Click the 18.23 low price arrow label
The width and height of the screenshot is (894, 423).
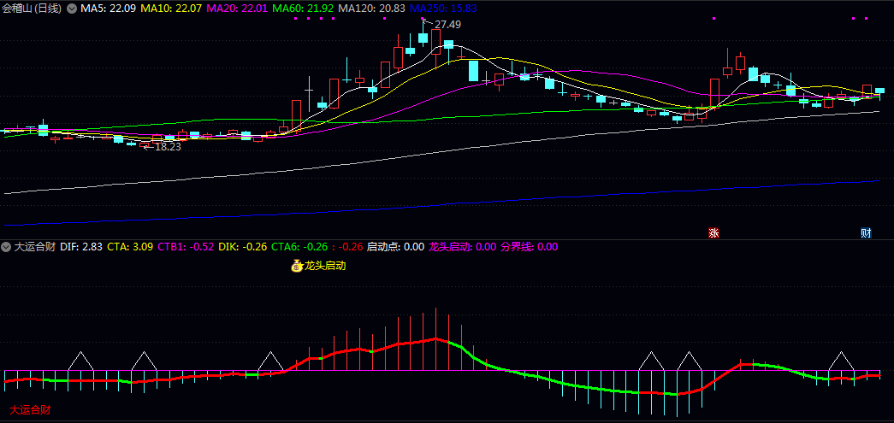164,147
